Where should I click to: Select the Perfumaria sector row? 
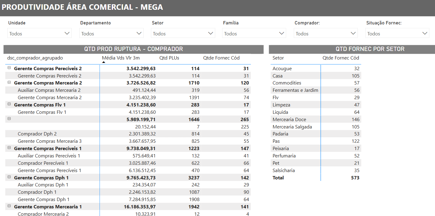pos(316,156)
